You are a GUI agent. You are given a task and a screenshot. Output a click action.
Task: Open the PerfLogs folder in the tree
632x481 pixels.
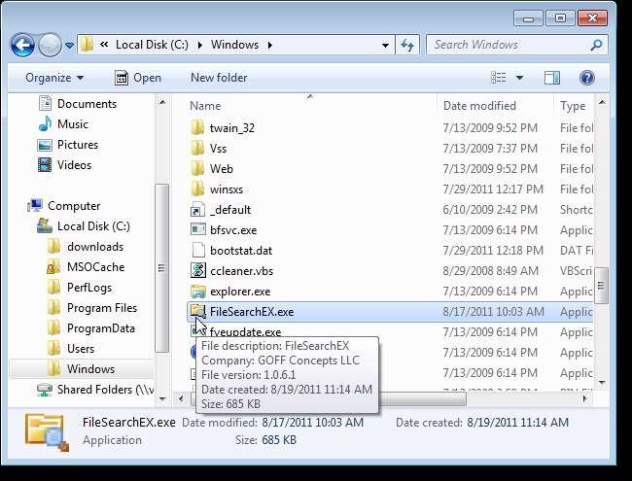80,288
